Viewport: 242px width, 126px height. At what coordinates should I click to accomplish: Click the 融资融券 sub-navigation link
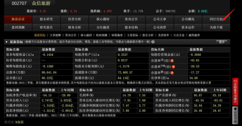[x=194, y=35]
